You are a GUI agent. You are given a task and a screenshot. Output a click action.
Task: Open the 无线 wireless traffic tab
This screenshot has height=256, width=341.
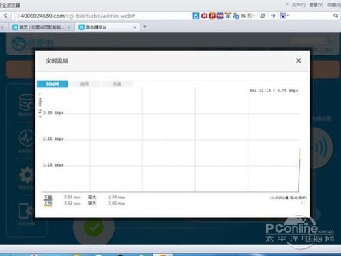(x=117, y=84)
